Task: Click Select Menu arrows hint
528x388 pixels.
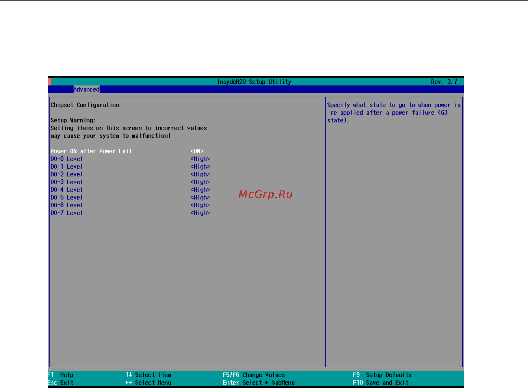Action: pyautogui.click(x=148, y=383)
